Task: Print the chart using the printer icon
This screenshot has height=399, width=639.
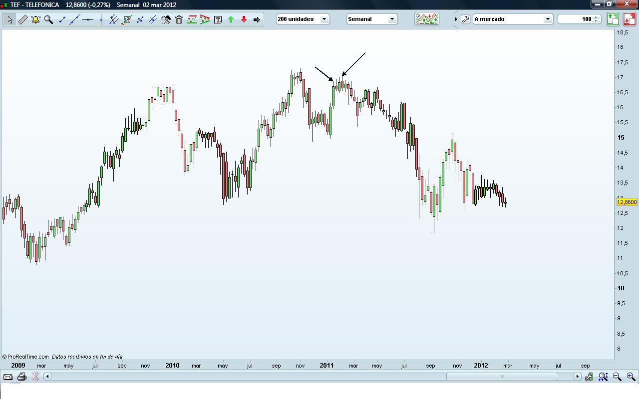Action: tap(22, 377)
